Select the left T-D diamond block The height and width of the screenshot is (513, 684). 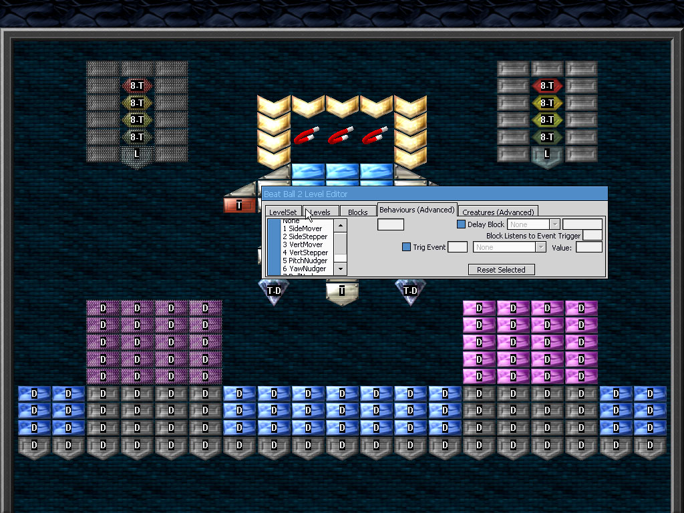click(x=274, y=292)
